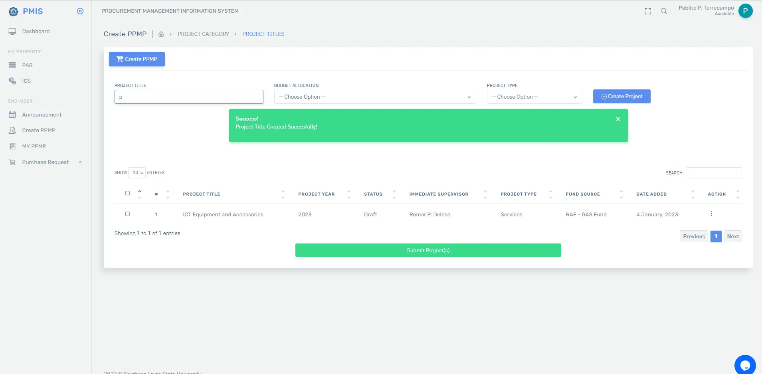Open the Project Type dropdown
Image resolution: width=762 pixels, height=374 pixels.
pos(534,97)
